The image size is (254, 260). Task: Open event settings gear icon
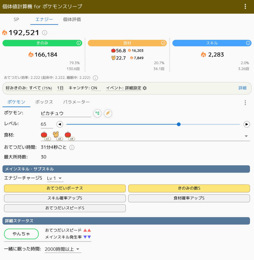(x=145, y=88)
